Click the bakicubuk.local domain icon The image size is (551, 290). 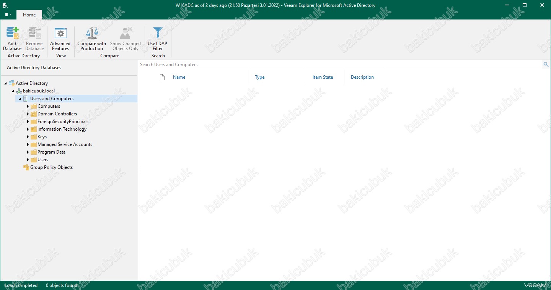coord(19,91)
